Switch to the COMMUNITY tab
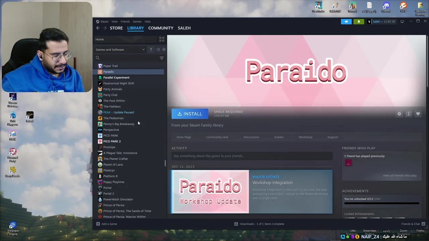The image size is (429, 241). [161, 28]
